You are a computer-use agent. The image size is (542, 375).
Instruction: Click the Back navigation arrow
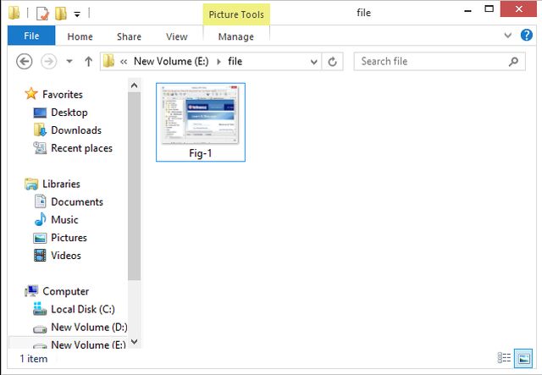pyautogui.click(x=25, y=62)
